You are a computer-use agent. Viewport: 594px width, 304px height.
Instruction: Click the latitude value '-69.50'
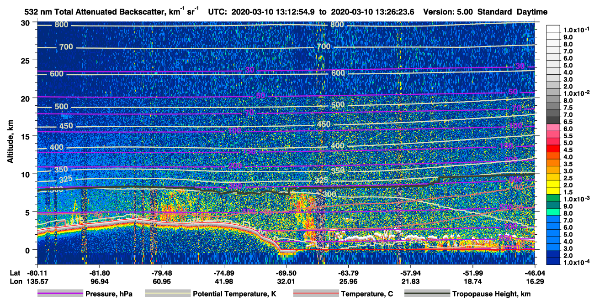click(286, 273)
